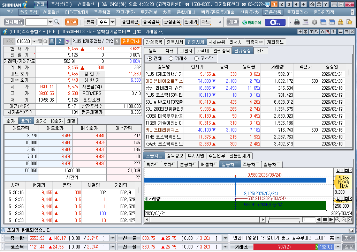The width and height of the screenshot is (357, 252).
Task: Select the 전체 radio button
Action: [150, 59]
